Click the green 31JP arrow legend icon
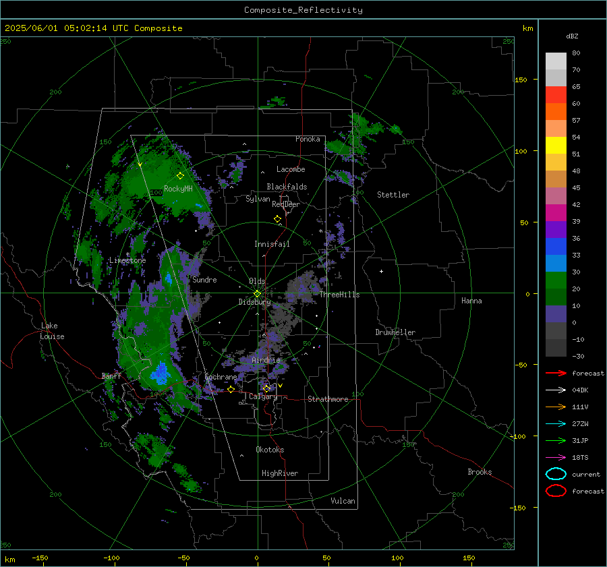This screenshot has width=607, height=567. pos(556,440)
